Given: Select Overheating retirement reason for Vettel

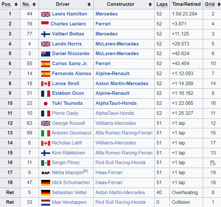Looking at the screenshot, I should 185,192.
